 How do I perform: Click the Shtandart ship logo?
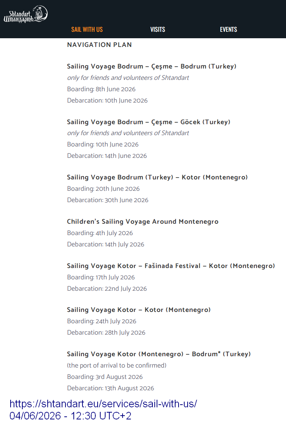pos(26,14)
